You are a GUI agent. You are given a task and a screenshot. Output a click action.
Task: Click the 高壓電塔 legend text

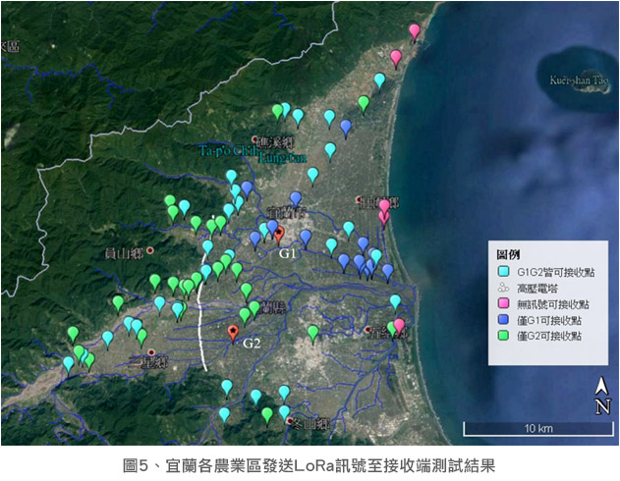(x=537, y=289)
